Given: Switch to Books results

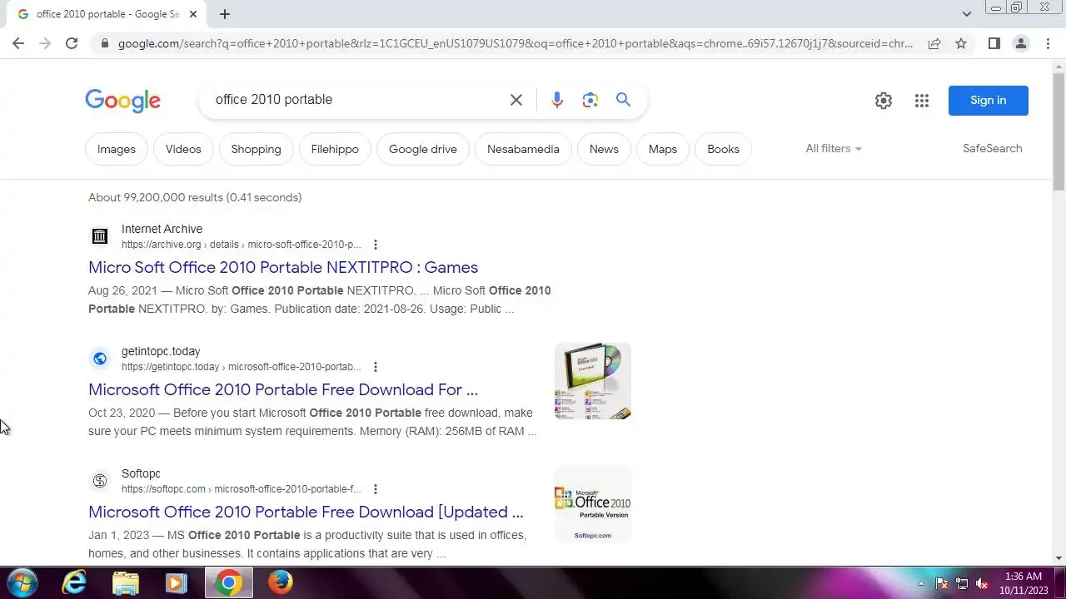Looking at the screenshot, I should (x=723, y=149).
